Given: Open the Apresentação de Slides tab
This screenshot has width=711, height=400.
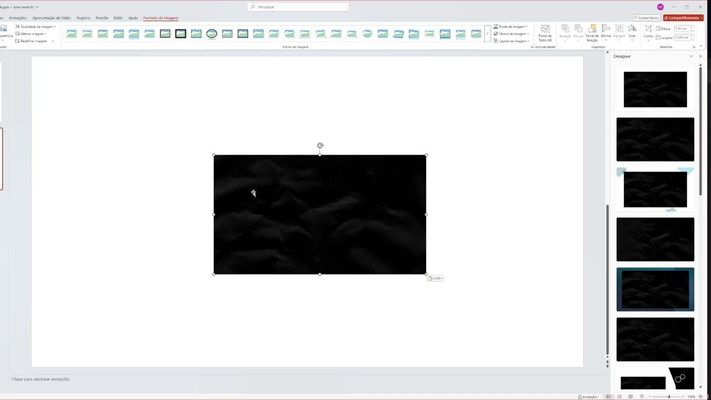Looking at the screenshot, I should tap(52, 18).
